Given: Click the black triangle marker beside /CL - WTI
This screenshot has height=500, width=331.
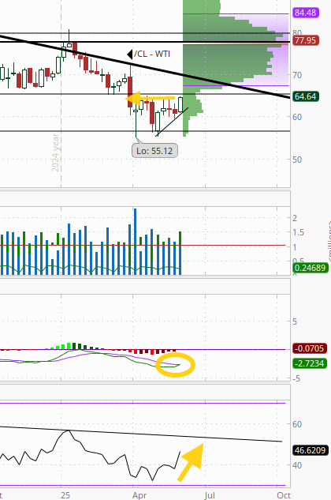Looking at the screenshot, I should pyautogui.click(x=130, y=55).
